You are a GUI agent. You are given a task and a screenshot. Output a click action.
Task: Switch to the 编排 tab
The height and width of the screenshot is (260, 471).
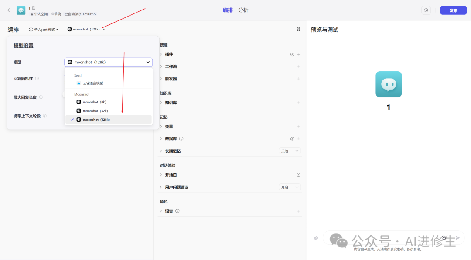tap(228, 10)
